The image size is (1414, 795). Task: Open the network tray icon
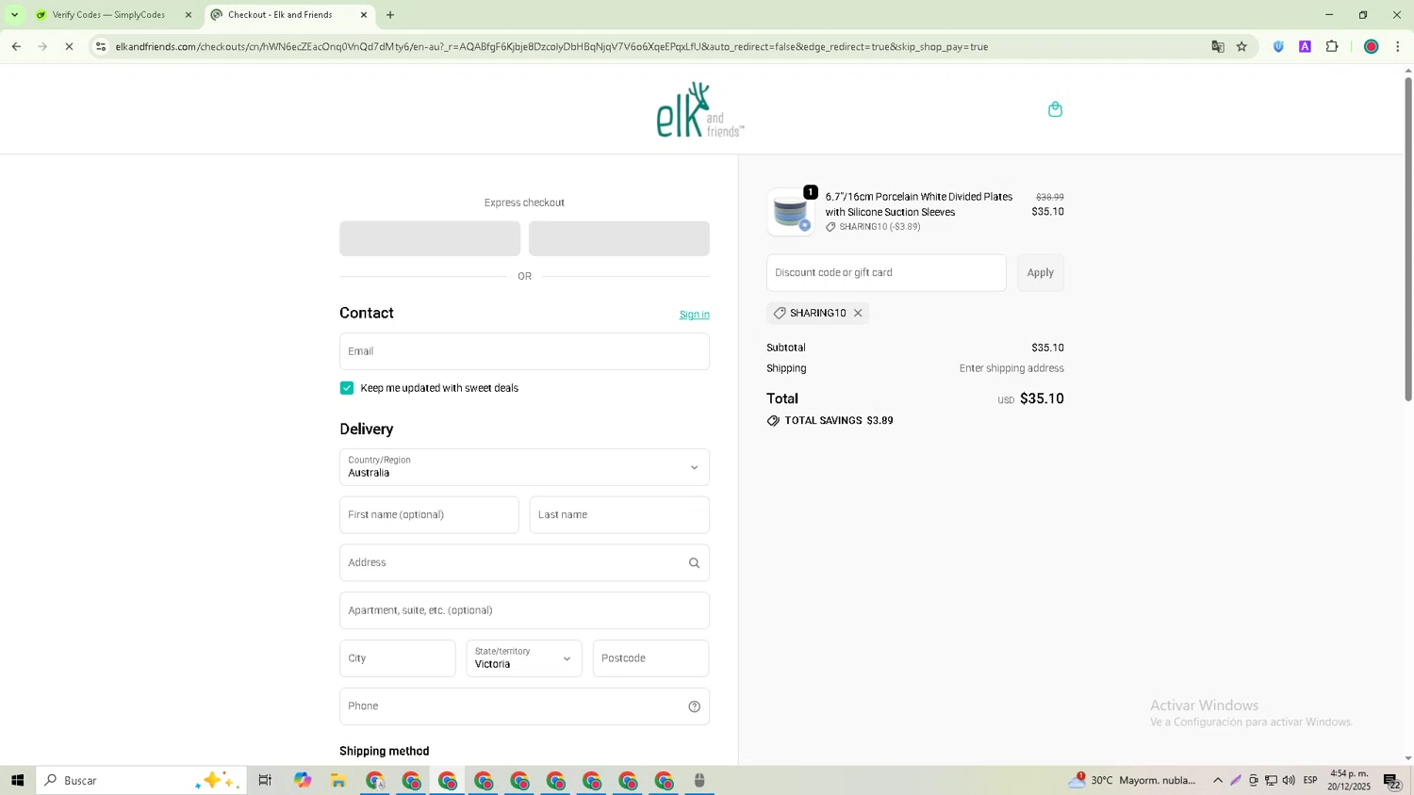click(1271, 781)
